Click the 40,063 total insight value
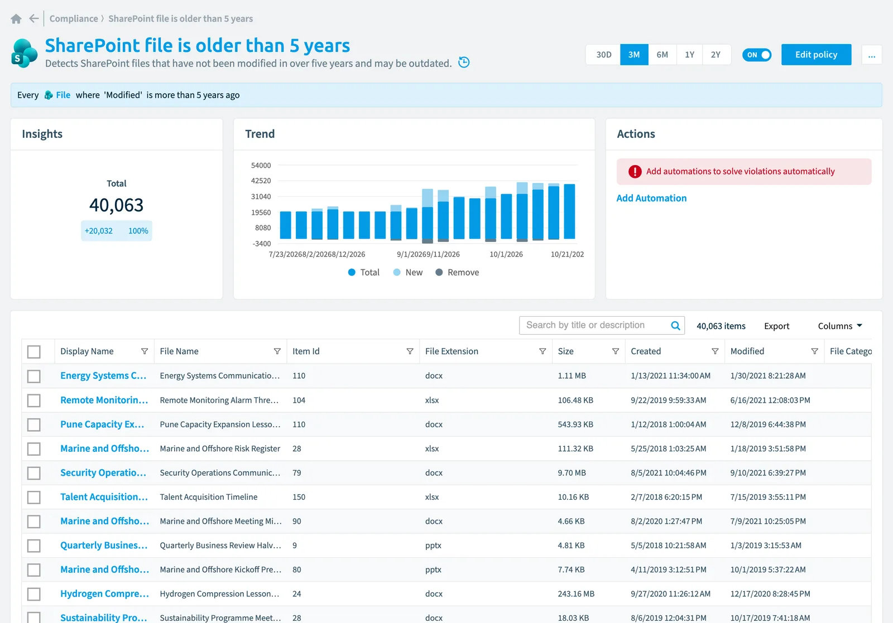 [116, 205]
